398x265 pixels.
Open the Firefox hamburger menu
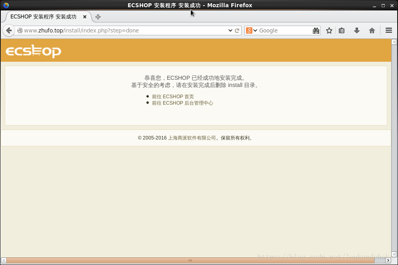pos(389,30)
